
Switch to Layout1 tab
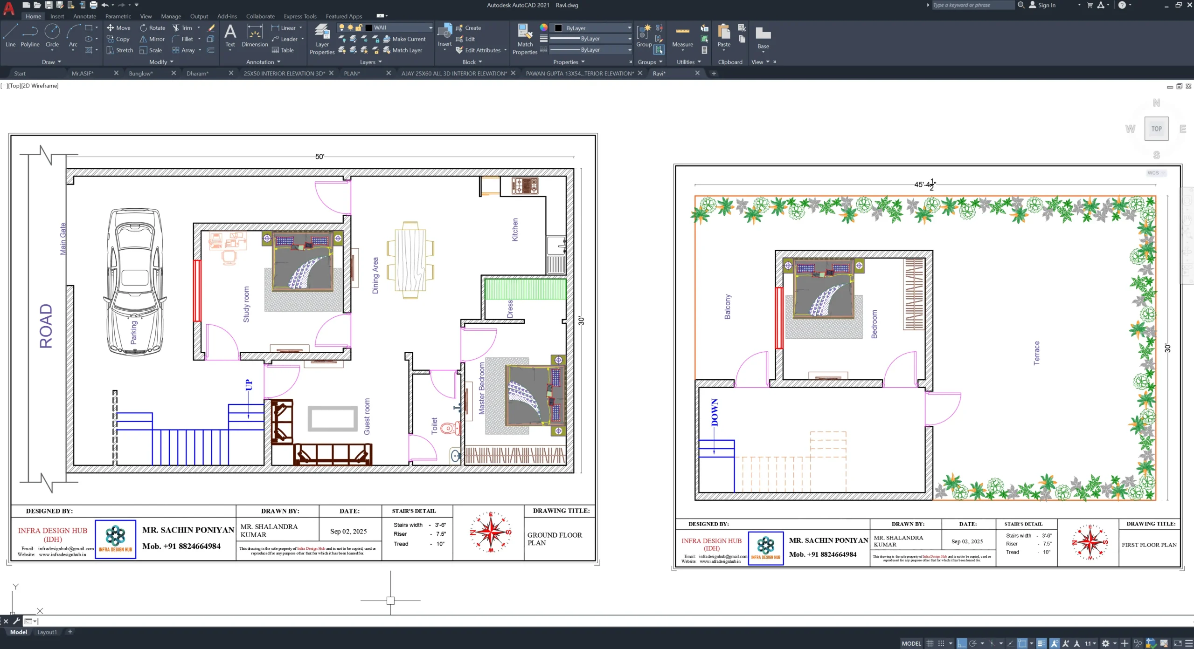point(47,632)
